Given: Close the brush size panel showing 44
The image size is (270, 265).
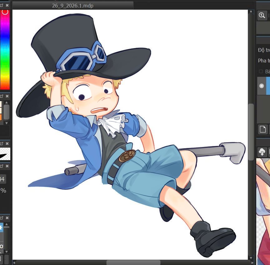Looking at the screenshot, I should click(x=7, y=166).
